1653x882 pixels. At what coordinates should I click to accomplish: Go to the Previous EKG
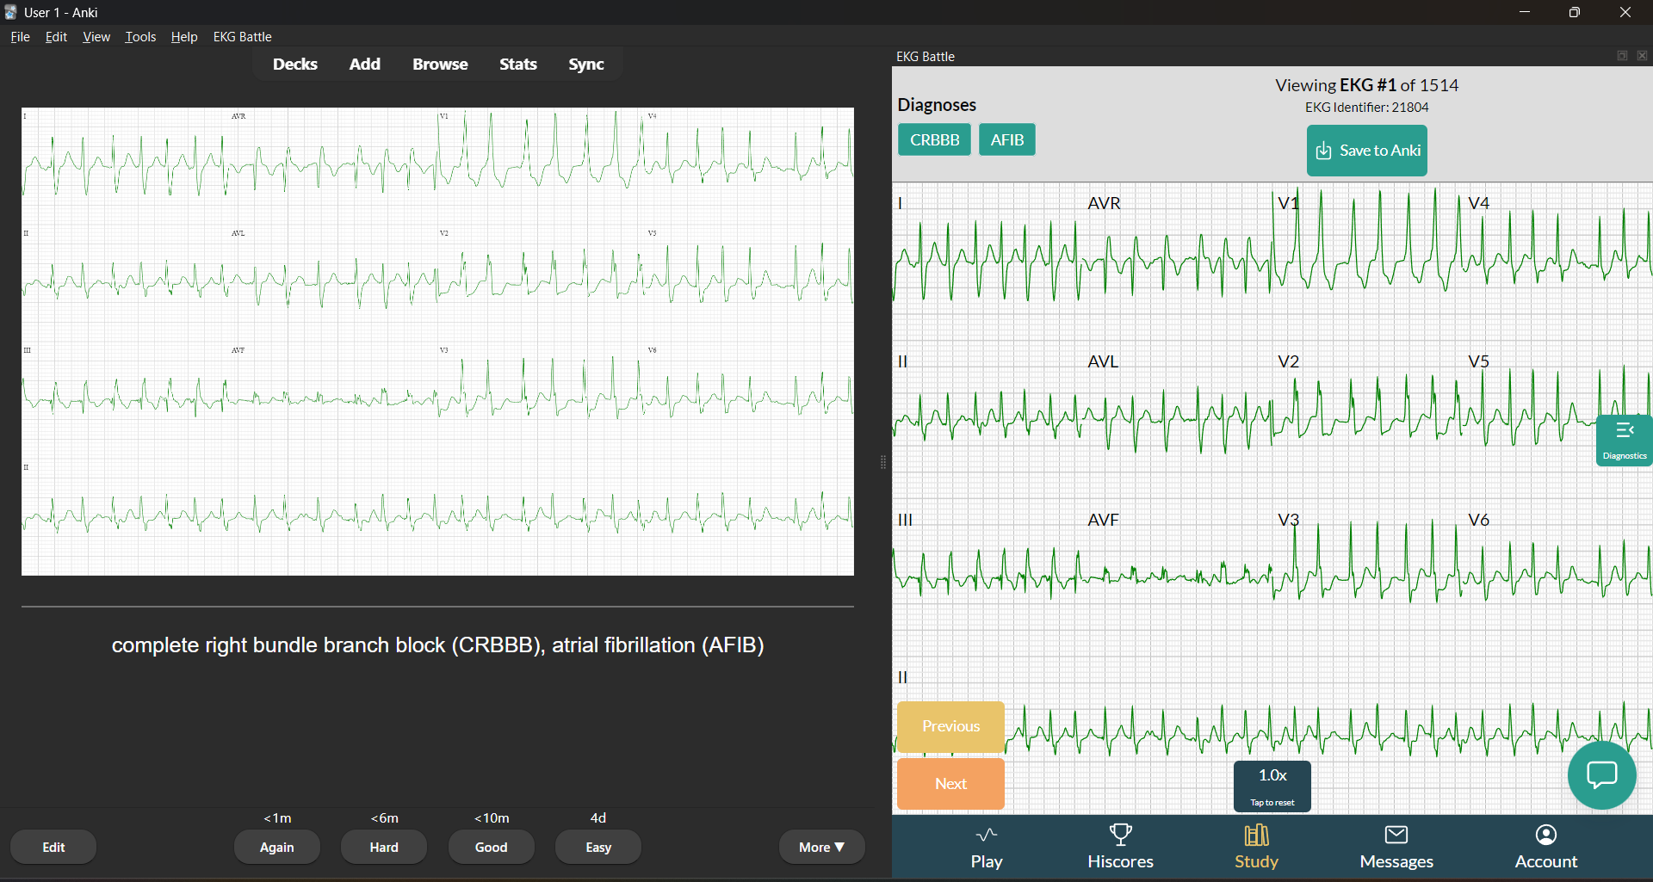pyautogui.click(x=950, y=726)
